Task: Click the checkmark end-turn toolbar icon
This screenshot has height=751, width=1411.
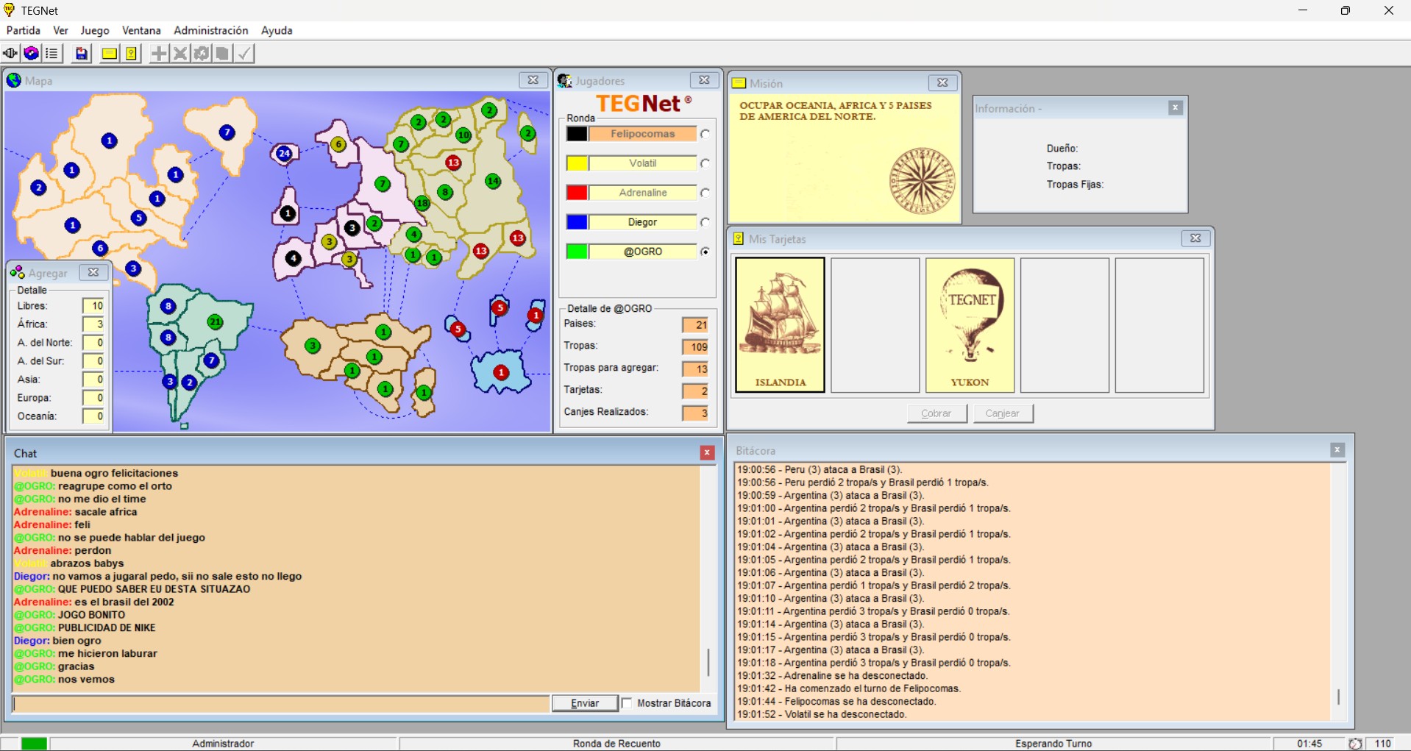Action: 244,54
